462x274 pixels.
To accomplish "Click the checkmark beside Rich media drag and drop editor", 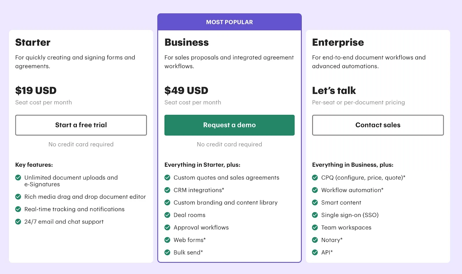I will click(18, 197).
